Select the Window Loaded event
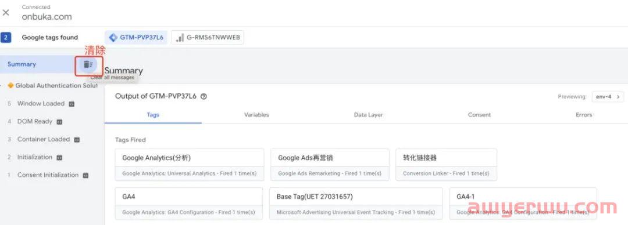Image resolution: width=628 pixels, height=225 pixels. click(x=41, y=103)
